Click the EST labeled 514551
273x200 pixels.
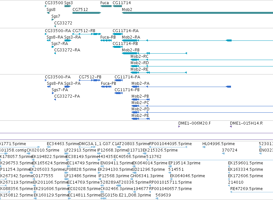176,170
